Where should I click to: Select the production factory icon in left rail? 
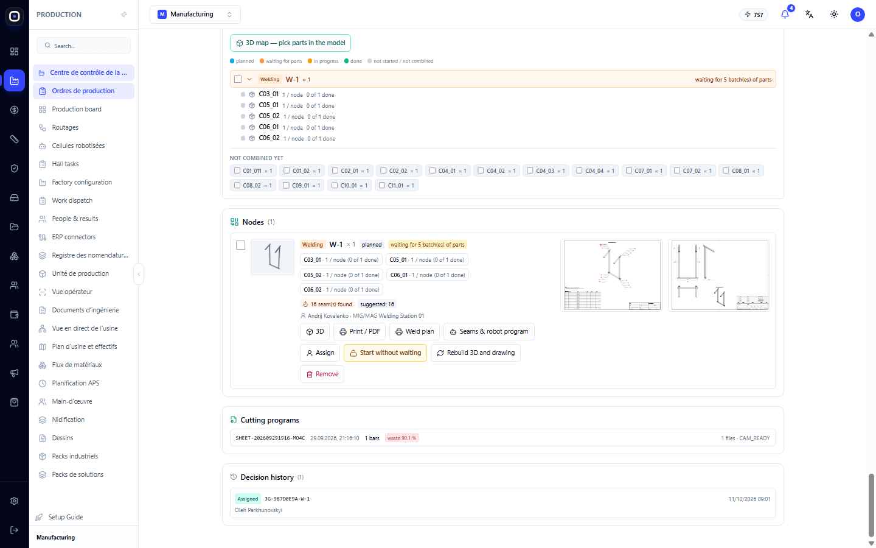[x=15, y=80]
